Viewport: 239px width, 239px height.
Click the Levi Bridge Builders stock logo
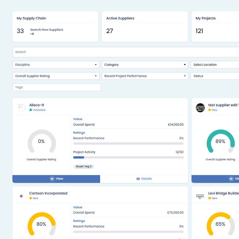[200, 196]
